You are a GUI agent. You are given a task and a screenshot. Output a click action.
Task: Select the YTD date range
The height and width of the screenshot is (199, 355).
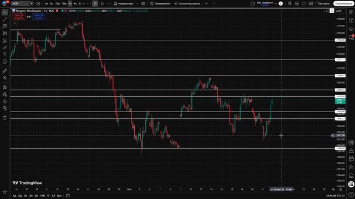tap(42, 196)
